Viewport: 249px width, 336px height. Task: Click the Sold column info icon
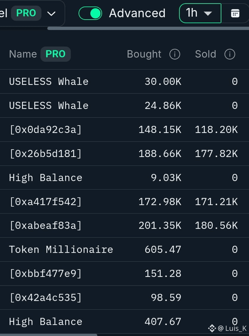(x=230, y=54)
